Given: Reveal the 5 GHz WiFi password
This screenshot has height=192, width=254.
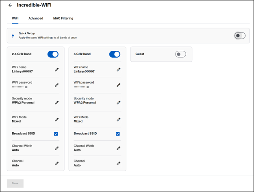Looking at the screenshot, I should (88, 87).
